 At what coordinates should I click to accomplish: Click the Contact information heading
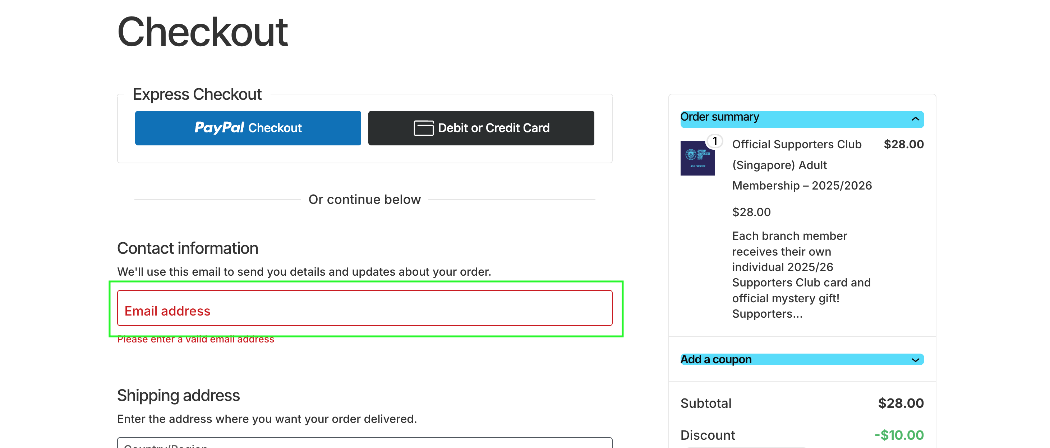(x=188, y=248)
